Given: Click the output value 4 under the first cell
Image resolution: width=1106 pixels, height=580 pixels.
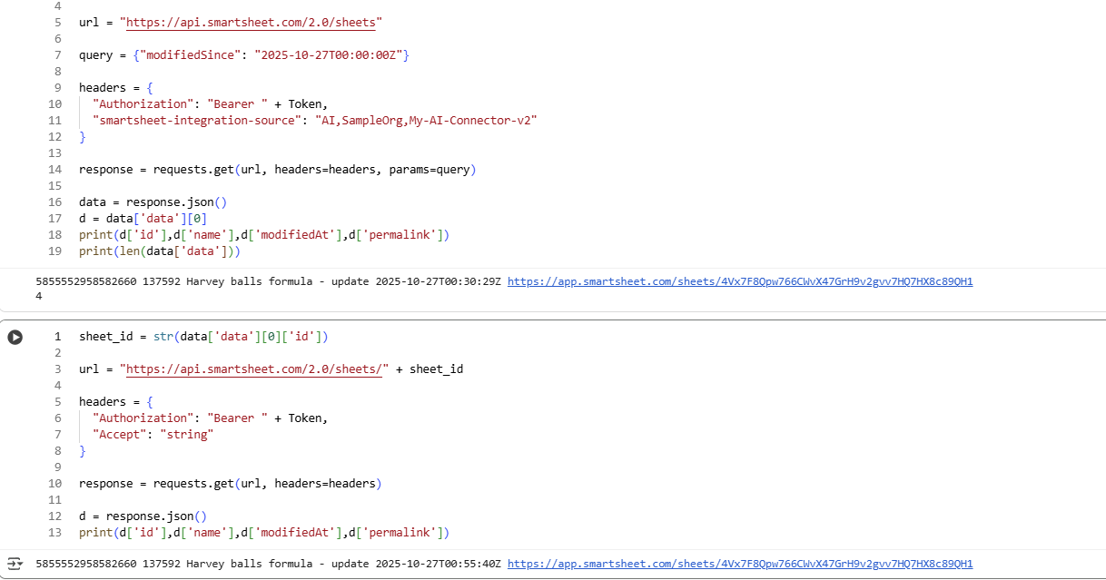Looking at the screenshot, I should [x=39, y=296].
